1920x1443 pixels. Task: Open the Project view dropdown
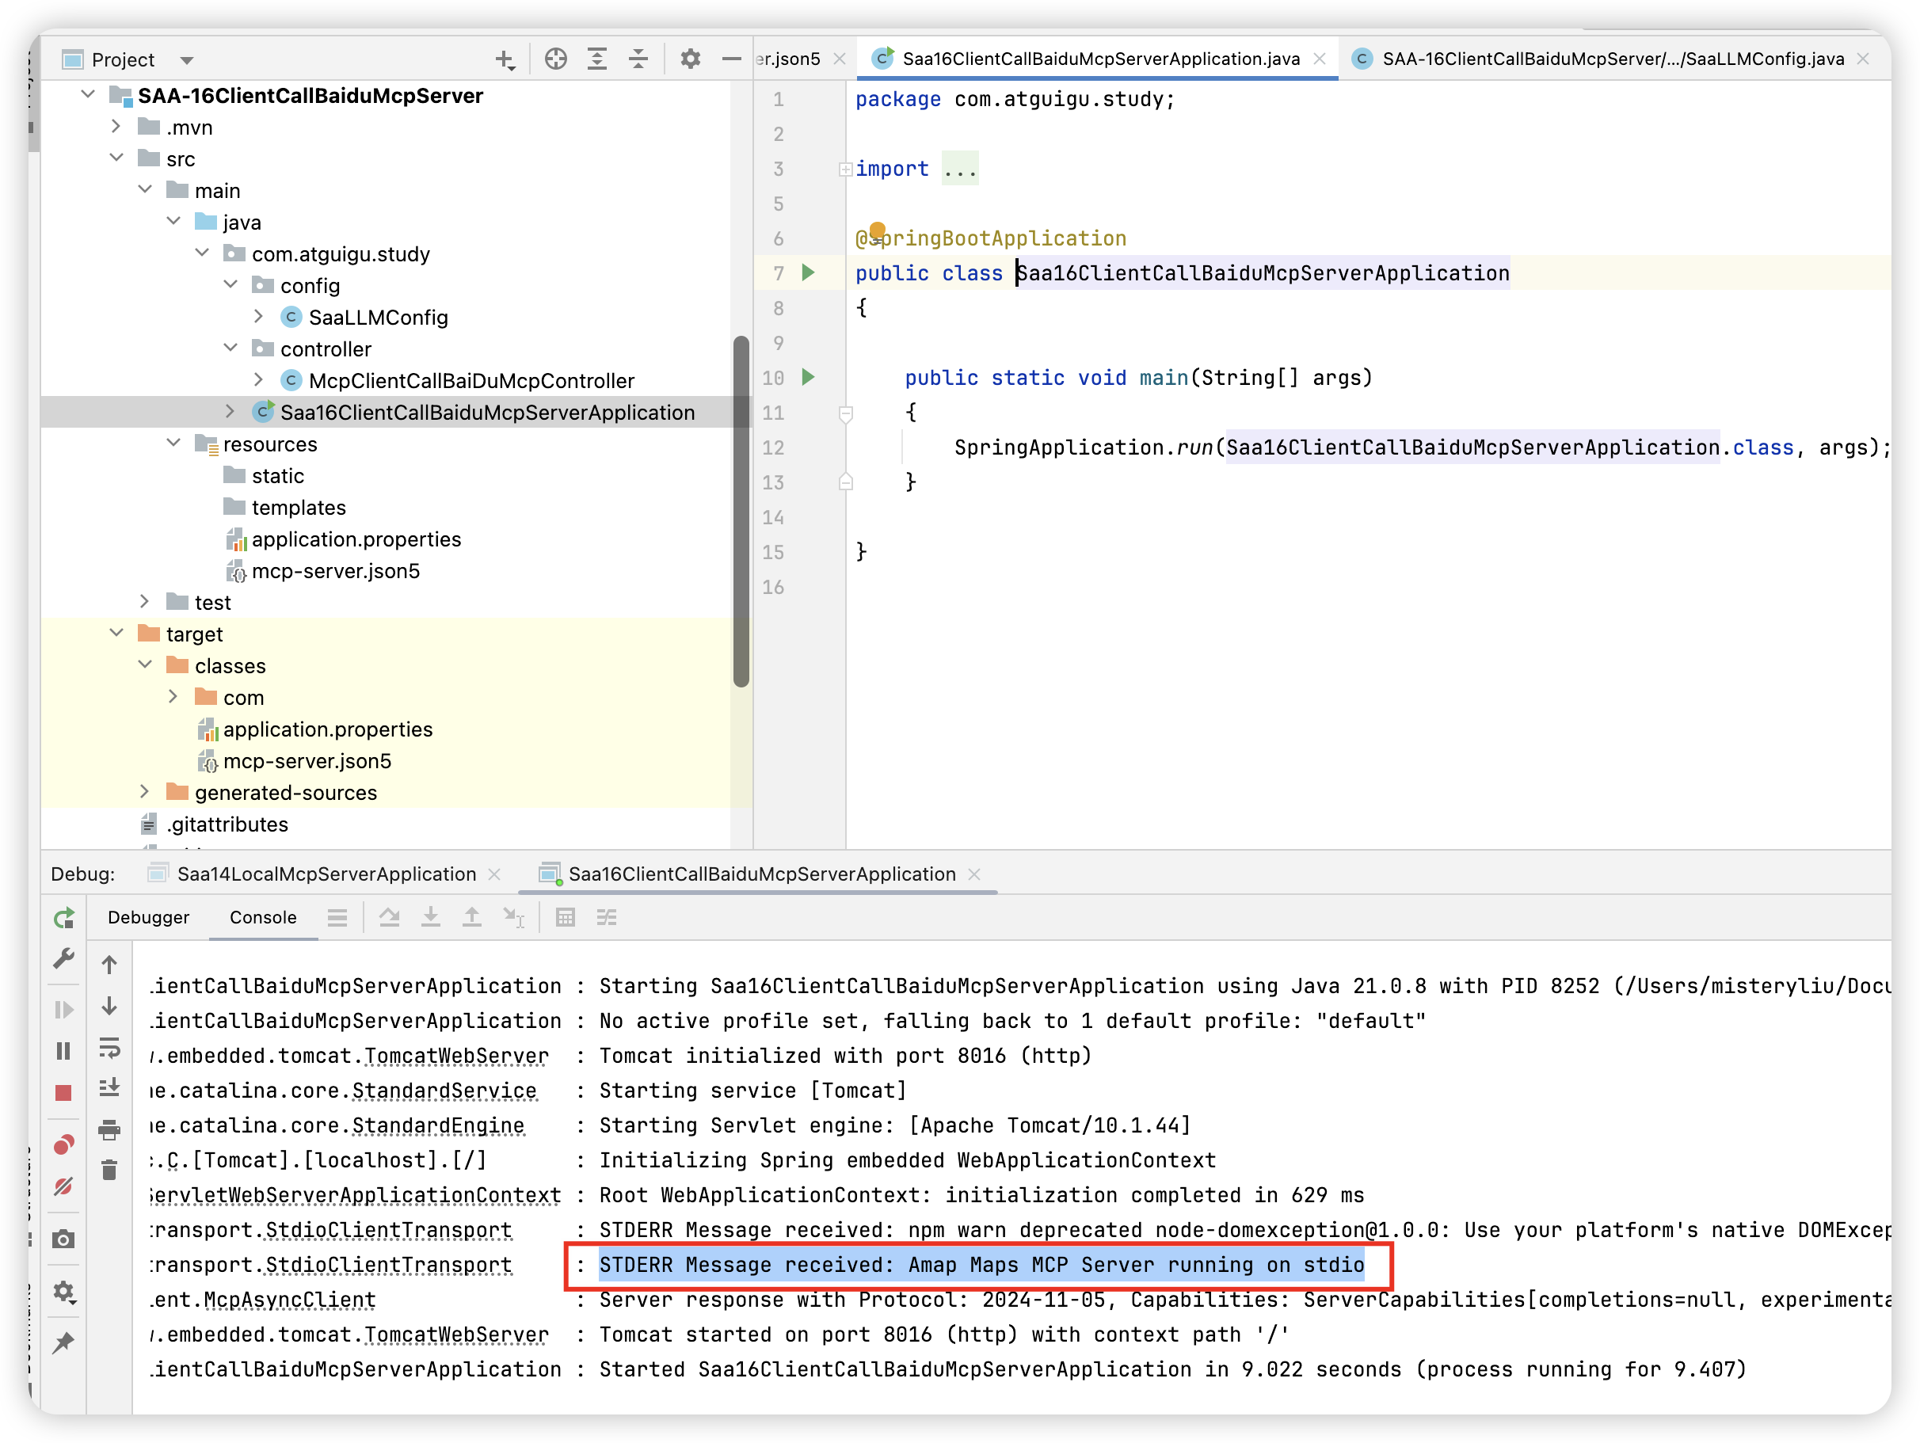[187, 60]
